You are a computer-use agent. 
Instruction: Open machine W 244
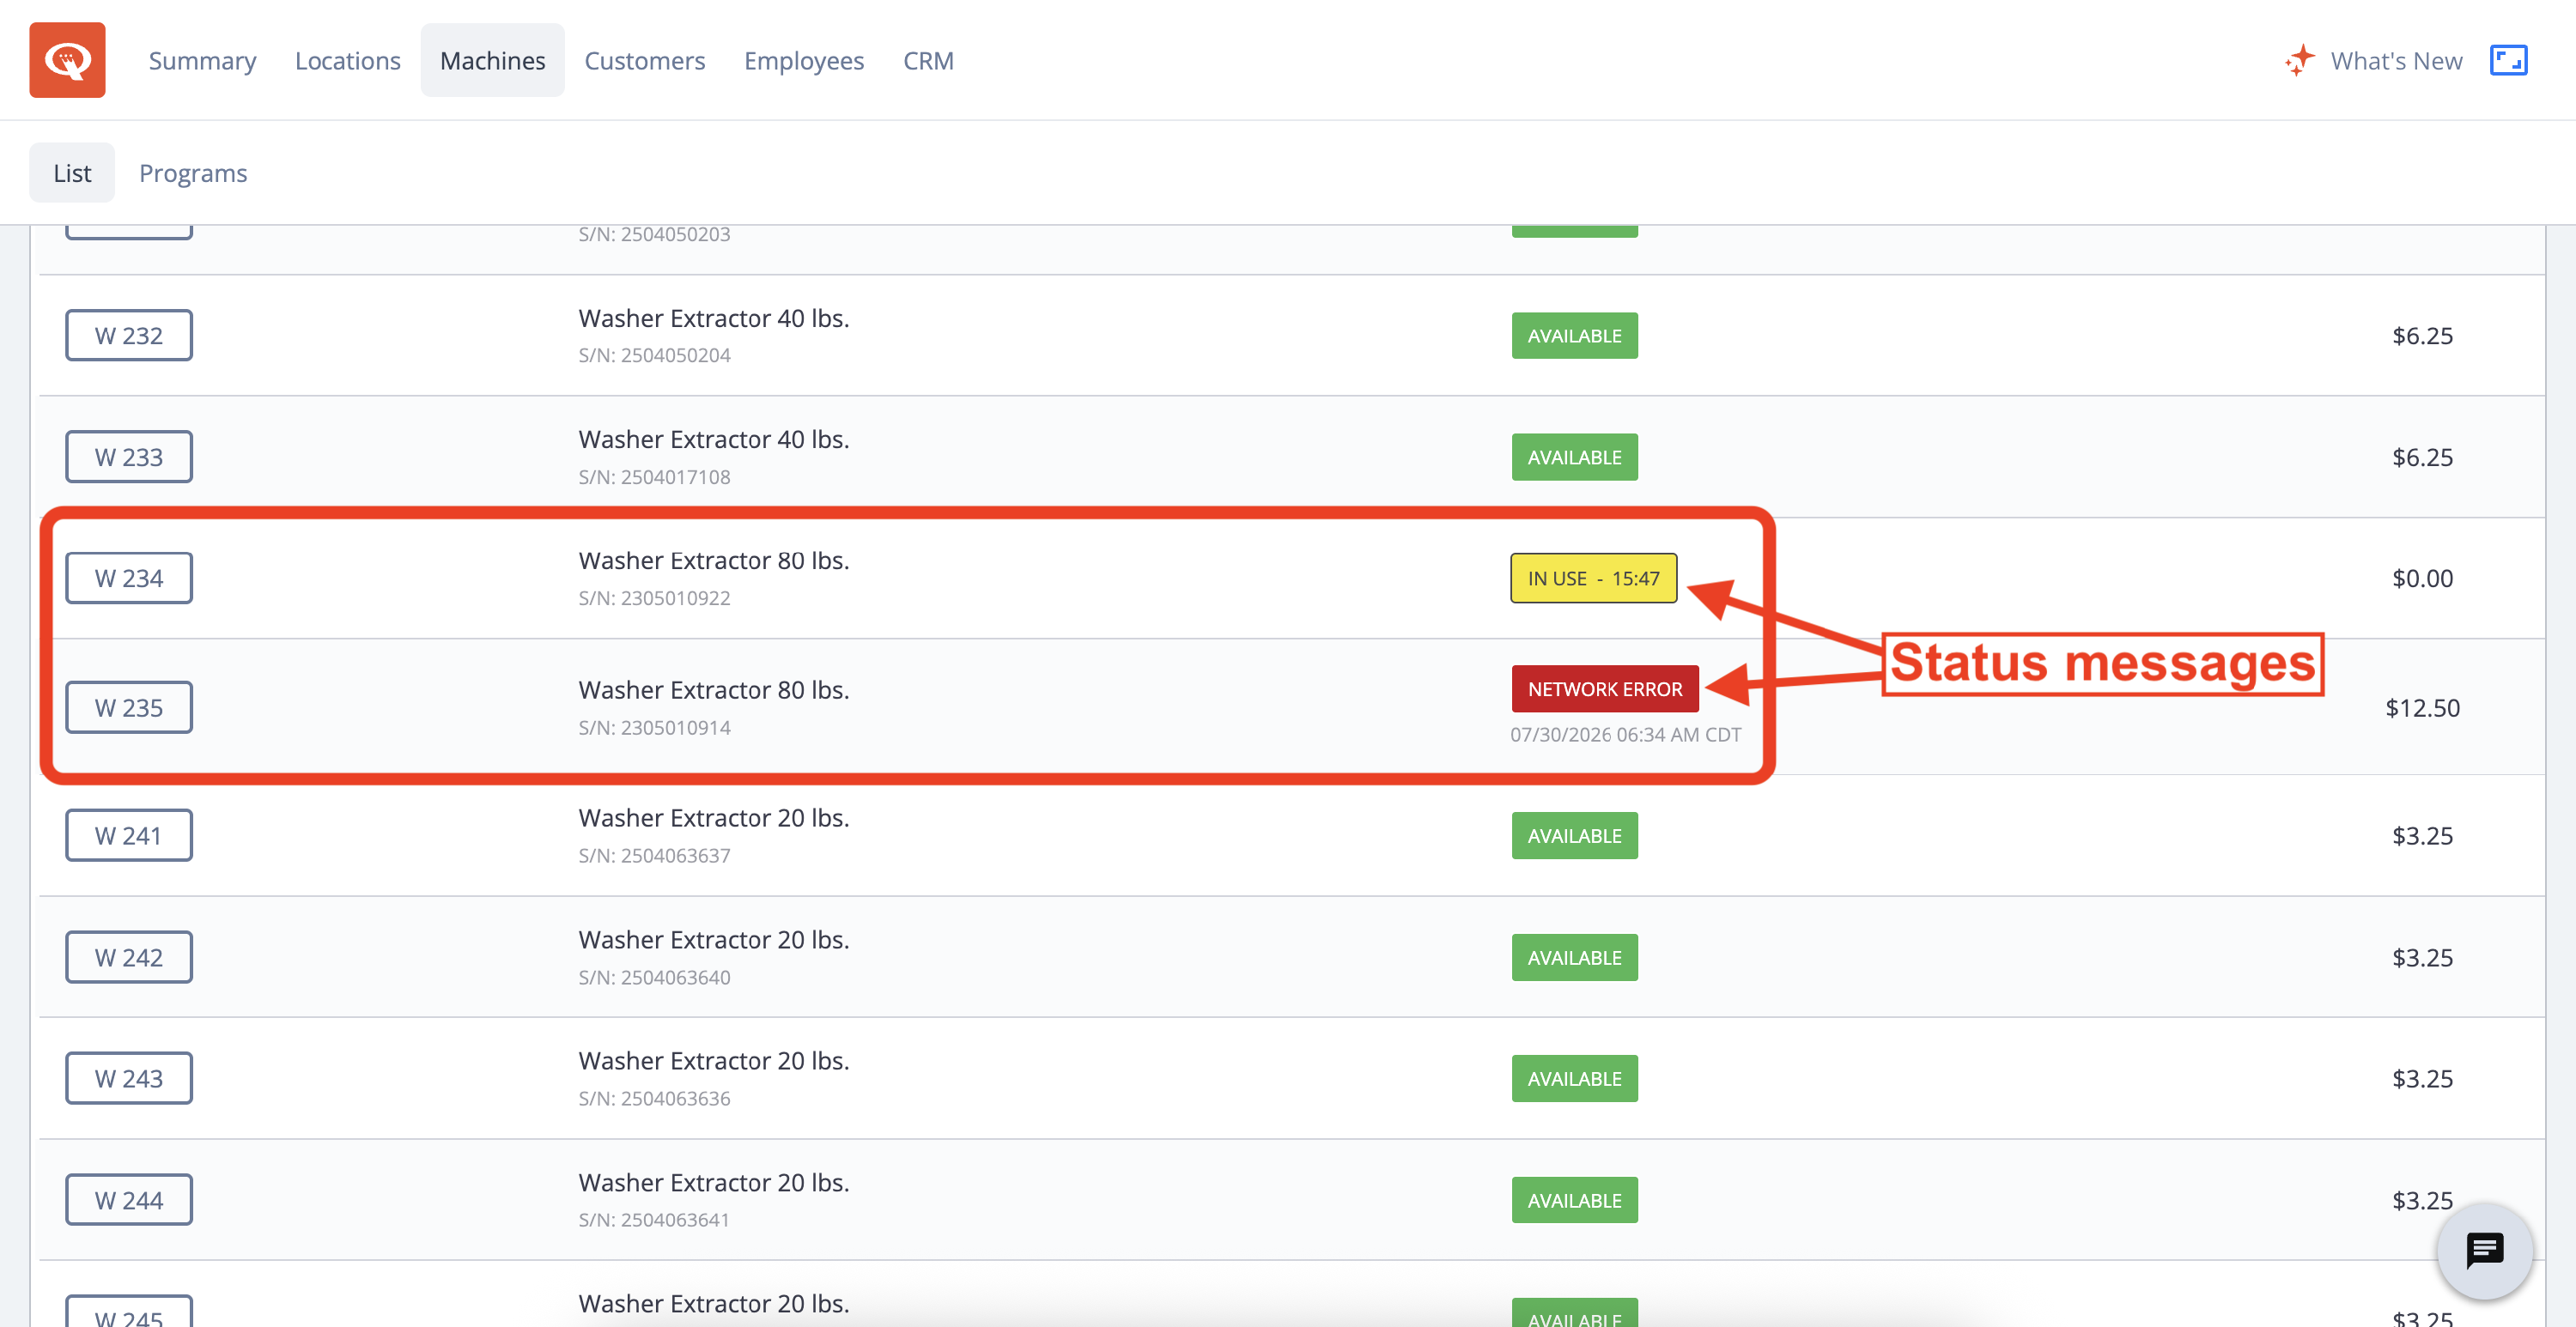[x=129, y=1200]
